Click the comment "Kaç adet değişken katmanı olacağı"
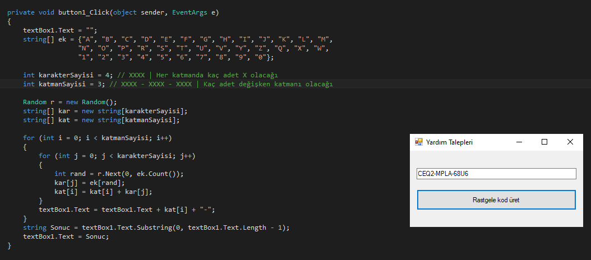Viewport: 591px width, 260px height. coord(269,84)
